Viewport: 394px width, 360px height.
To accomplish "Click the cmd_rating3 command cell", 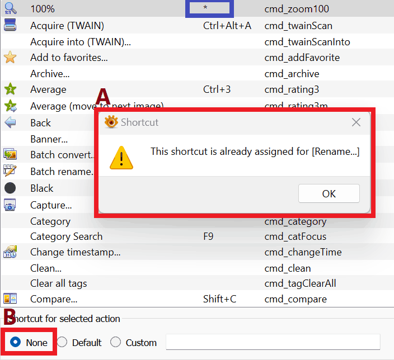I will pyautogui.click(x=292, y=89).
